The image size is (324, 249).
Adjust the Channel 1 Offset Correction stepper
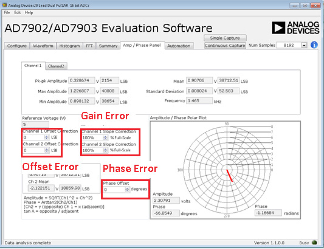click(47, 137)
